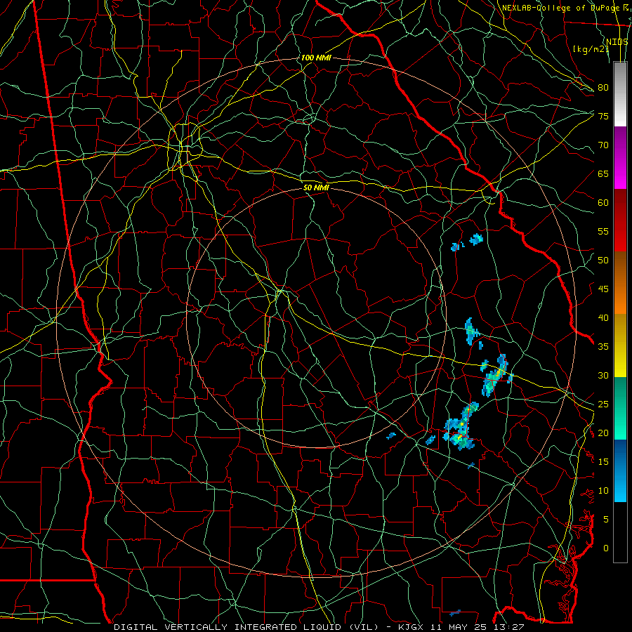Click the 100 NMI range ring label
This screenshot has height=632, width=632.
click(x=316, y=58)
